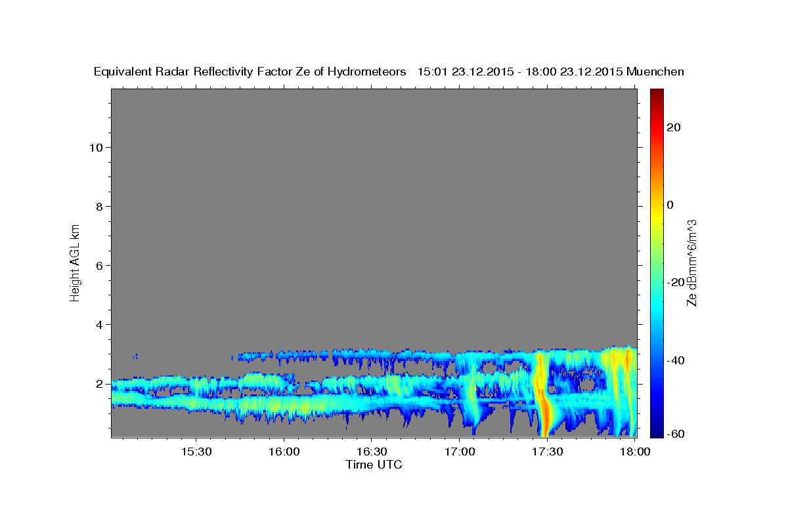Click the small isolated echo near 3 km
Image resolution: width=788 pixels, height=525 pixels.
[x=136, y=356]
